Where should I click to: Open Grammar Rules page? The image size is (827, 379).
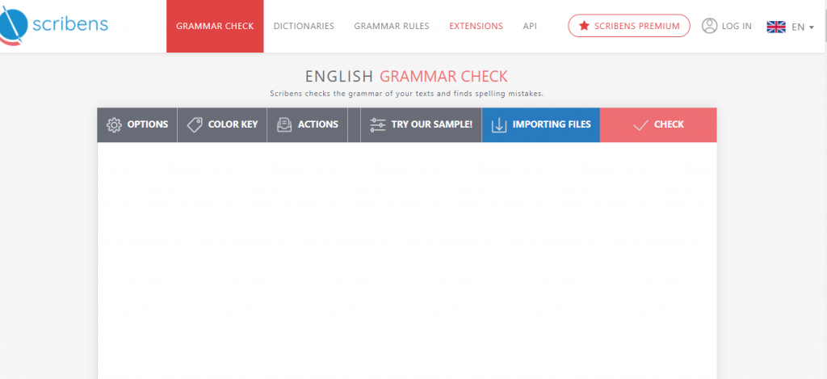coord(392,26)
